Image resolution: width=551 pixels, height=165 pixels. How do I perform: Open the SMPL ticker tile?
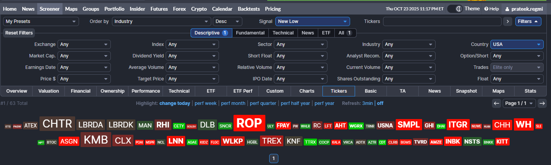pyautogui.click(x=409, y=125)
